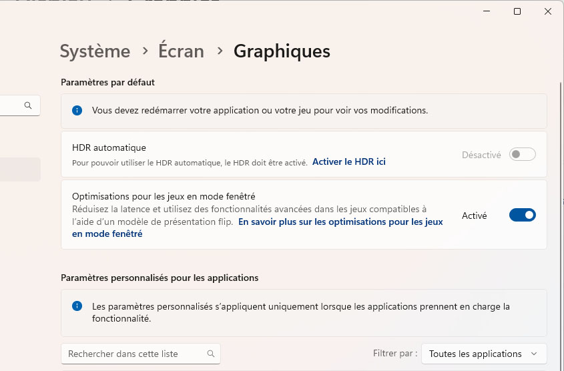Viewport: 564px width, 371px height.
Task: Disable windowed games optimizations toggle
Action: pos(522,215)
